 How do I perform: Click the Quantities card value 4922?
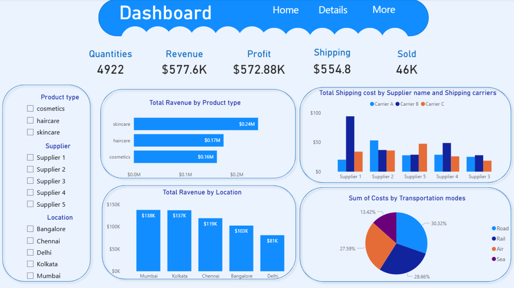pyautogui.click(x=110, y=69)
